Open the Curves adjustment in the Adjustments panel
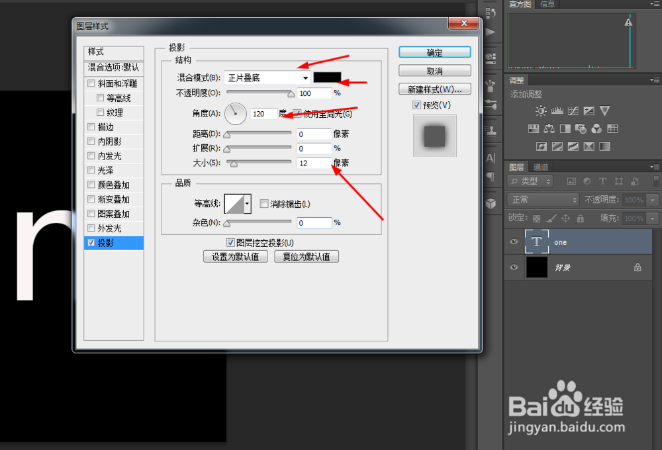662x450 pixels. [x=573, y=111]
